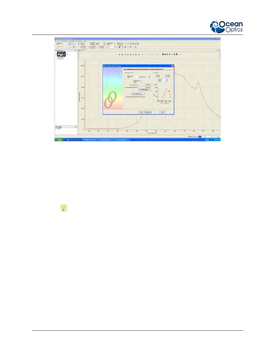Open the File menu
Screen dimensions: 275x356
click(56, 41)
